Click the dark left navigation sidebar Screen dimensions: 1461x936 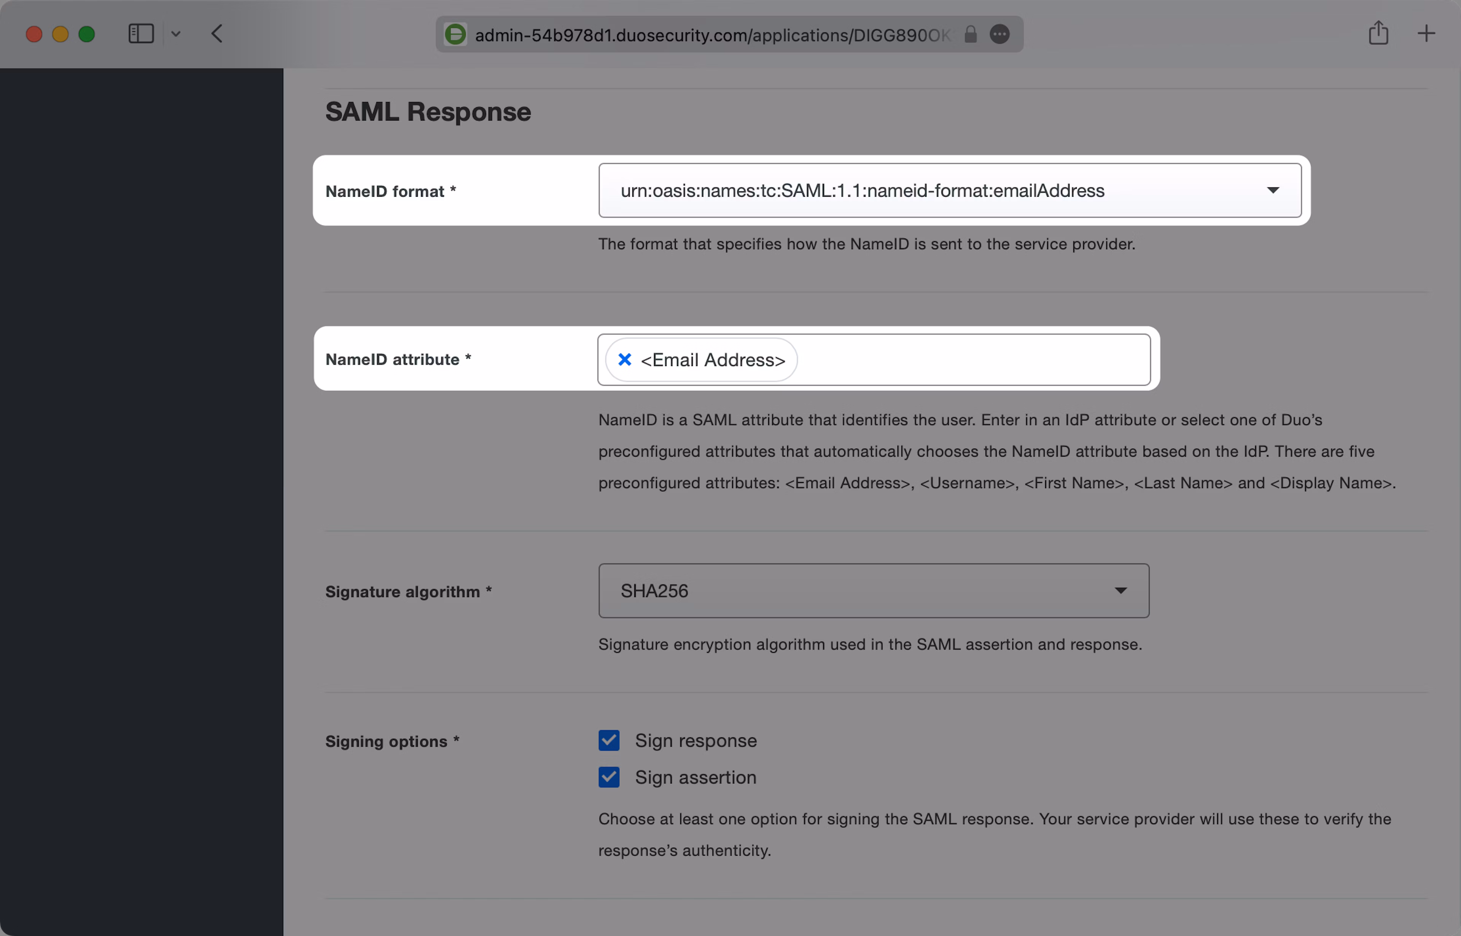(141, 486)
